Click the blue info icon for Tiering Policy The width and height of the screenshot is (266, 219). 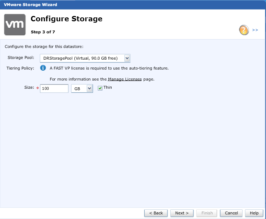(x=43, y=68)
